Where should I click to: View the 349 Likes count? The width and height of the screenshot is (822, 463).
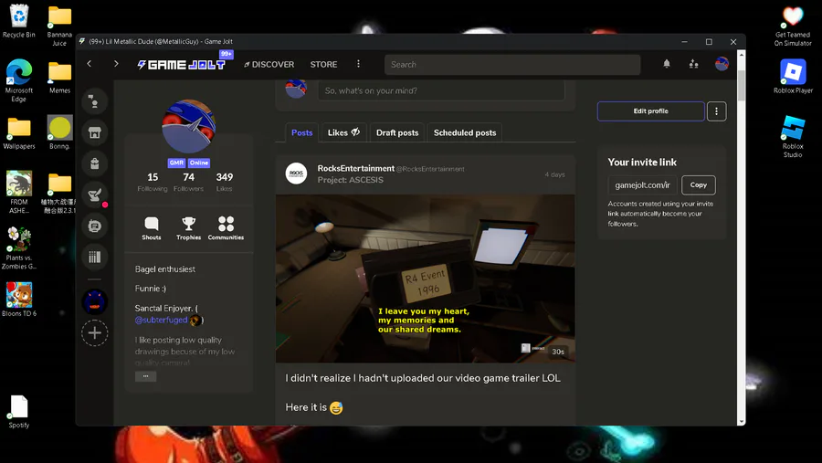coord(225,182)
